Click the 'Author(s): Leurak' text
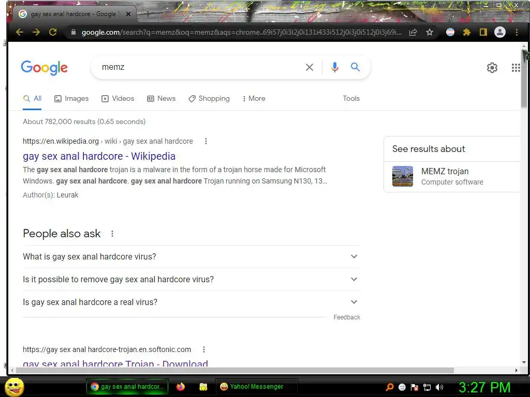 pyautogui.click(x=50, y=195)
